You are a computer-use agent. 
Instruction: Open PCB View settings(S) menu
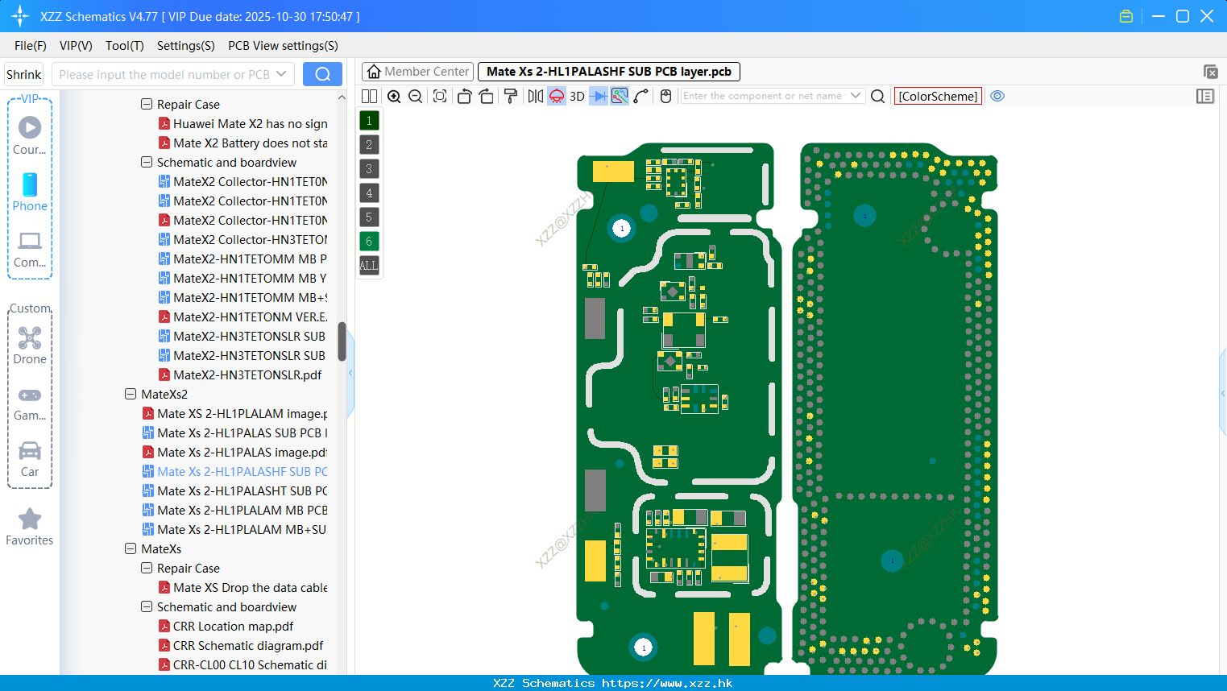pyautogui.click(x=283, y=46)
